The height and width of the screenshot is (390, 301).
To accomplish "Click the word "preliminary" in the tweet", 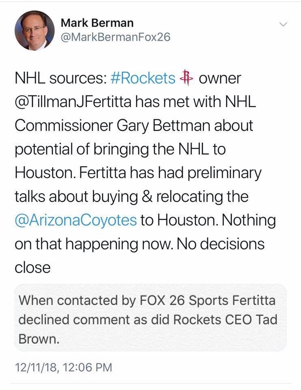I will tap(224, 173).
